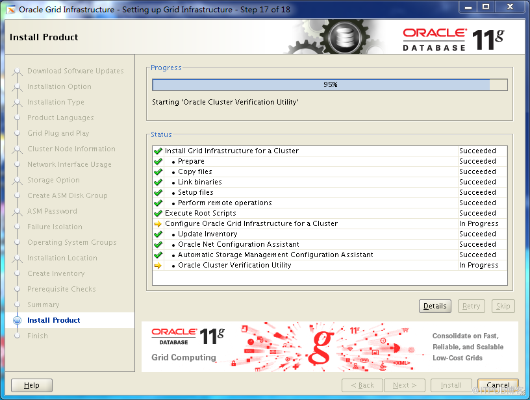
Task: Click the Starting Oracle Cluster Verification Utility message
Action: point(225,102)
